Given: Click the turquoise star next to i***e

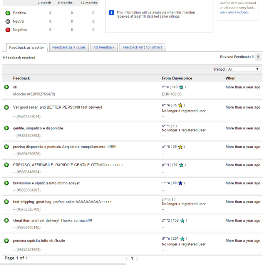Looking at the screenshot, I should click(181, 87).
